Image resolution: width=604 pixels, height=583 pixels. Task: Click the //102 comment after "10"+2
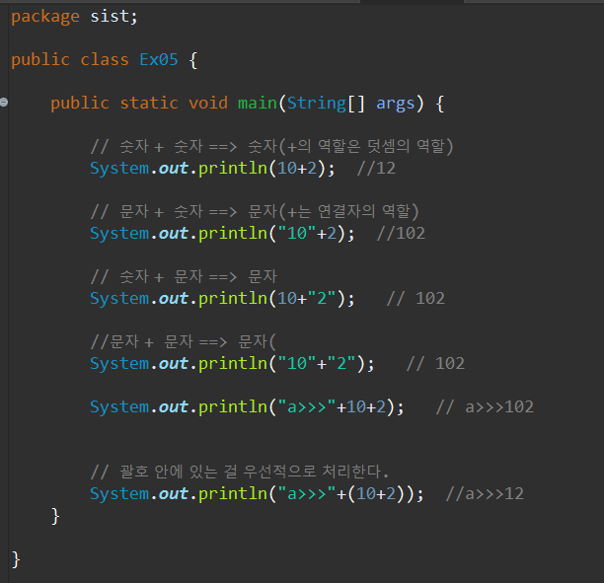coord(401,234)
